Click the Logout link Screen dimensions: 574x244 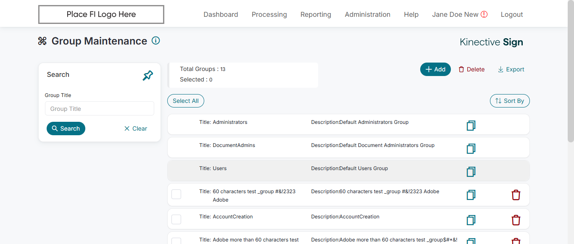point(512,14)
